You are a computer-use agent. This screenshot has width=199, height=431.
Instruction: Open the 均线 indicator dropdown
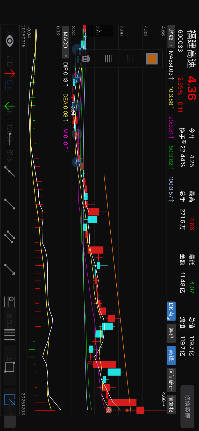[x=171, y=36]
